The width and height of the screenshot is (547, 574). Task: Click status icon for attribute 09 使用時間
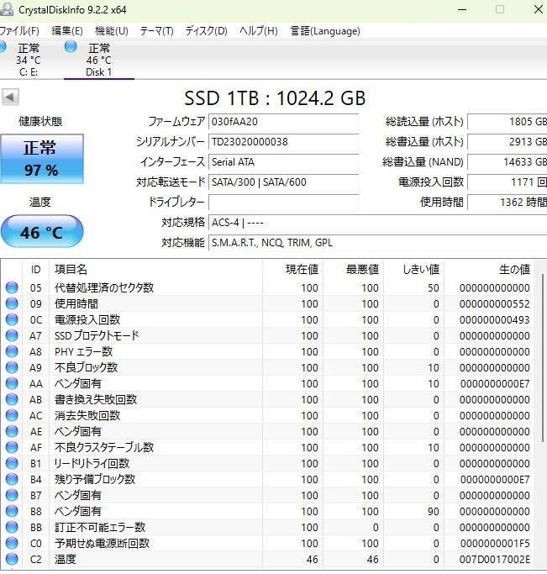click(12, 303)
